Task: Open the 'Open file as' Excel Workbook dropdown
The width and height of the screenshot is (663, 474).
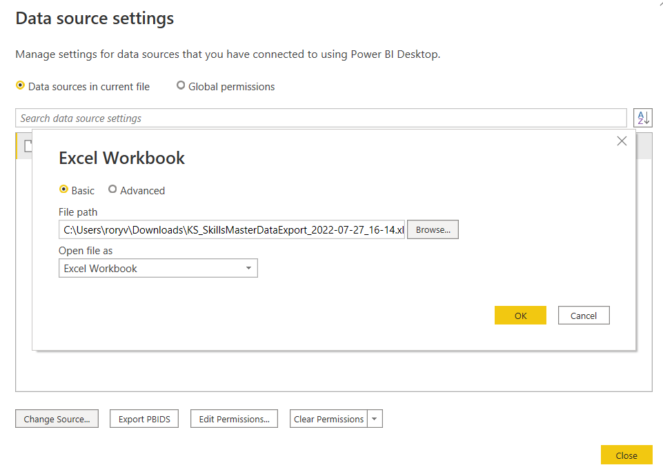Action: pyautogui.click(x=158, y=269)
